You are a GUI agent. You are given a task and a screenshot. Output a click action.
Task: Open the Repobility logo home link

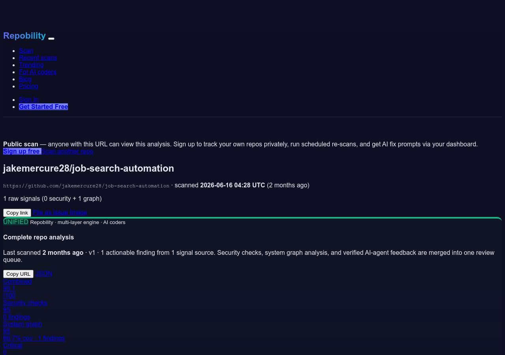24,35
